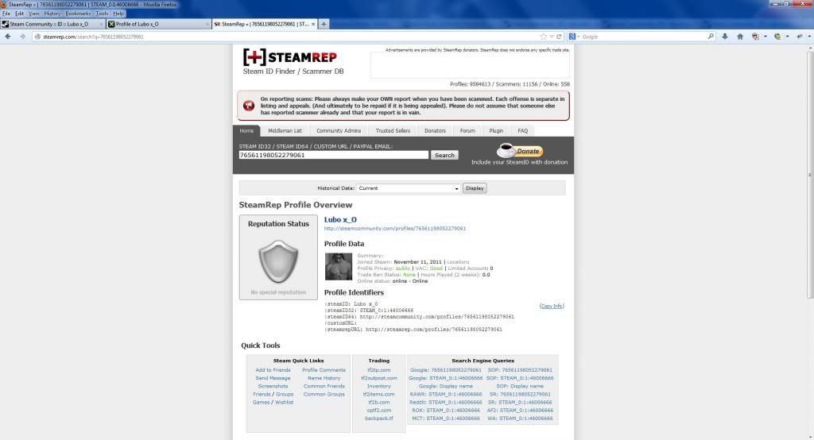Reload the page with refresh icon
The image size is (814, 440).
click(x=559, y=37)
